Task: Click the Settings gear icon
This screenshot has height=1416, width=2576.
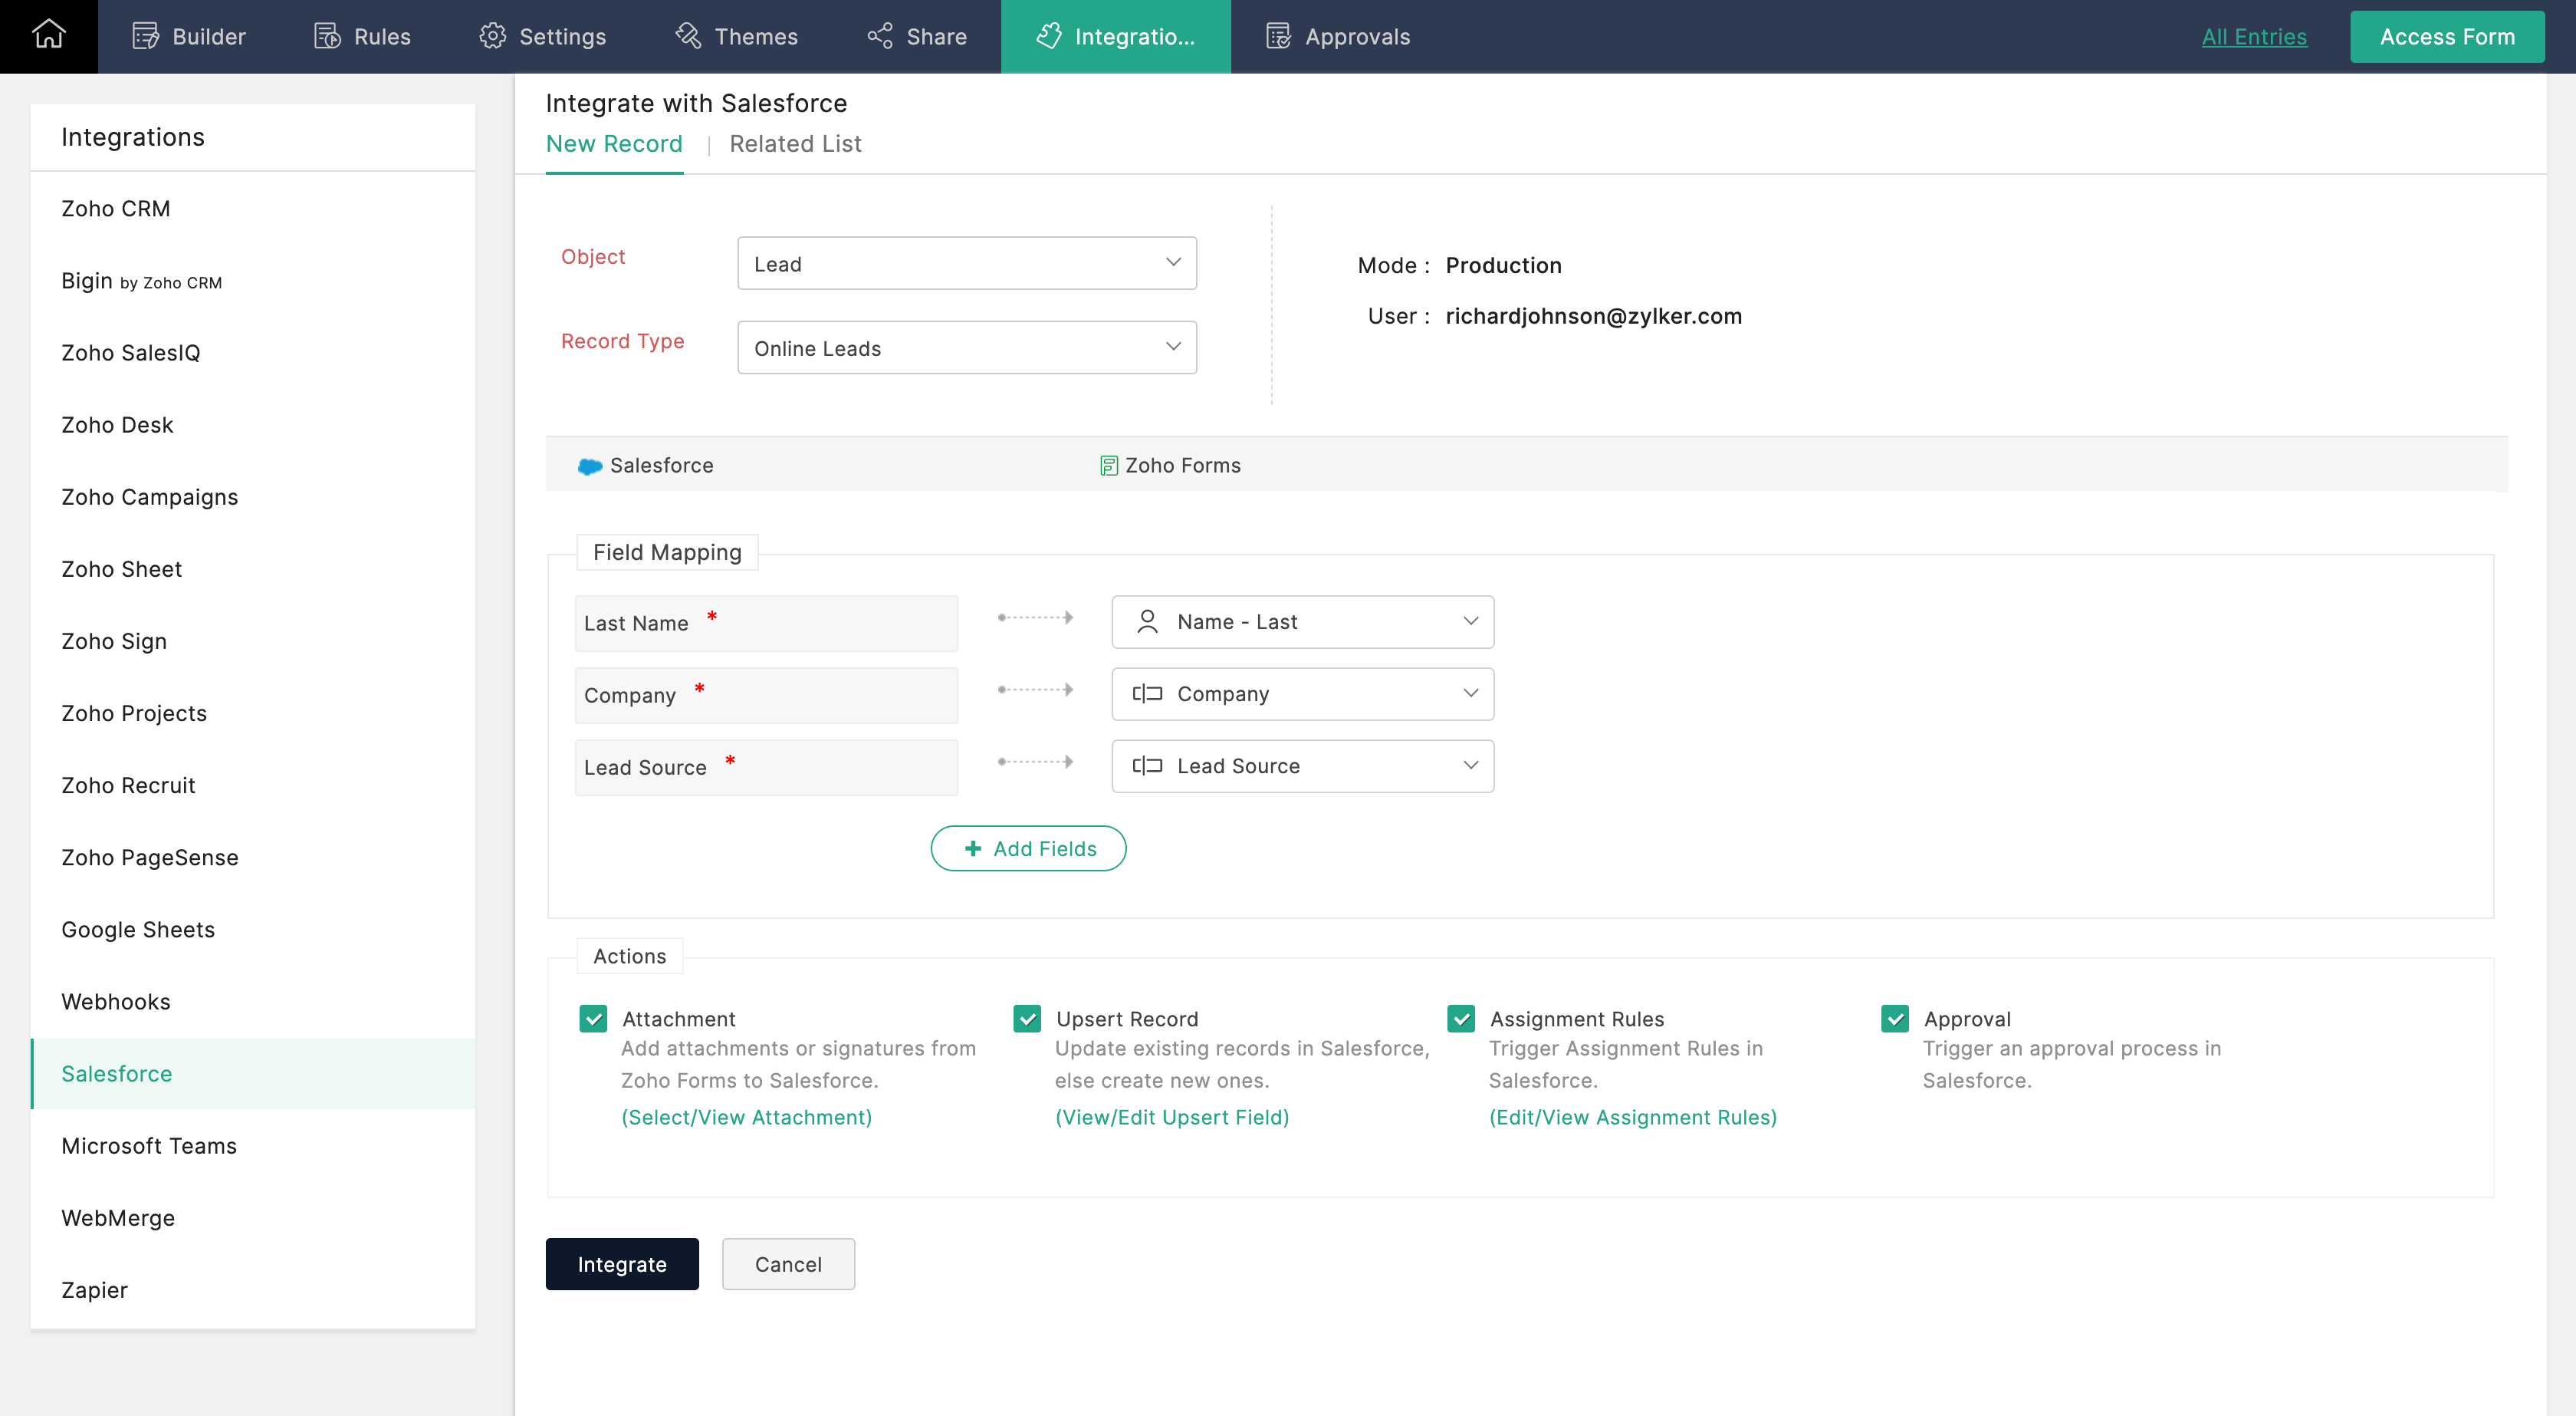Action: pos(492,36)
